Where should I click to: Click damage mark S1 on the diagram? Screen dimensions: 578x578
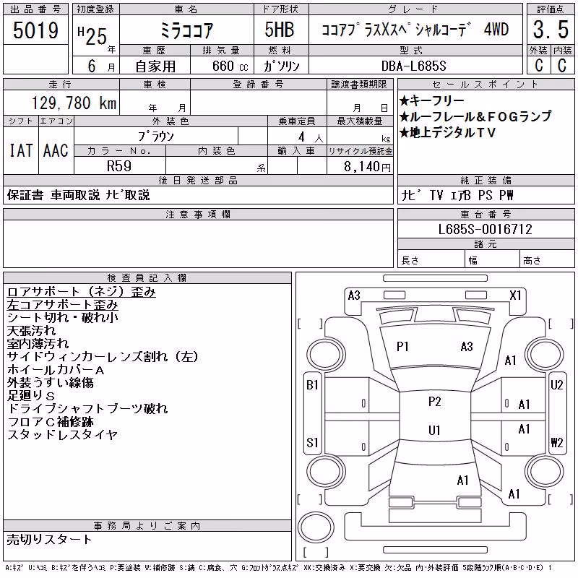[312, 442]
